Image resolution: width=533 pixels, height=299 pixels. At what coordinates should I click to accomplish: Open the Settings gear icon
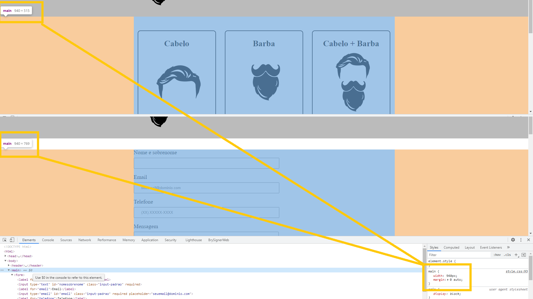click(x=513, y=240)
